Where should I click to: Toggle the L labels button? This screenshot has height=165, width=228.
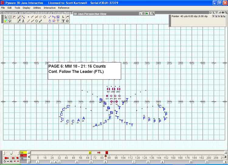point(214,12)
